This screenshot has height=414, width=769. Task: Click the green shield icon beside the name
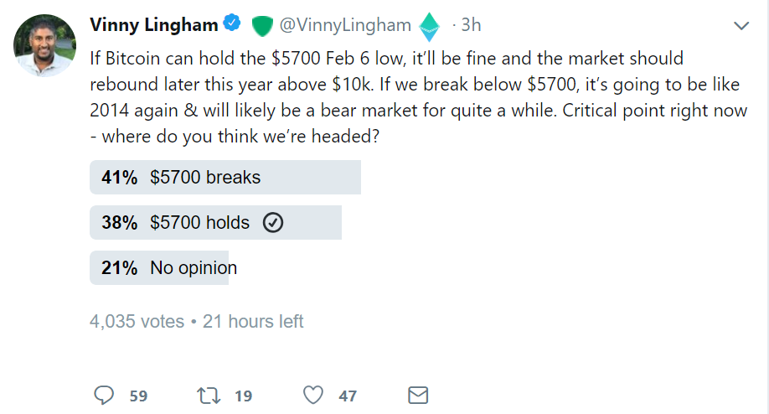(x=262, y=26)
